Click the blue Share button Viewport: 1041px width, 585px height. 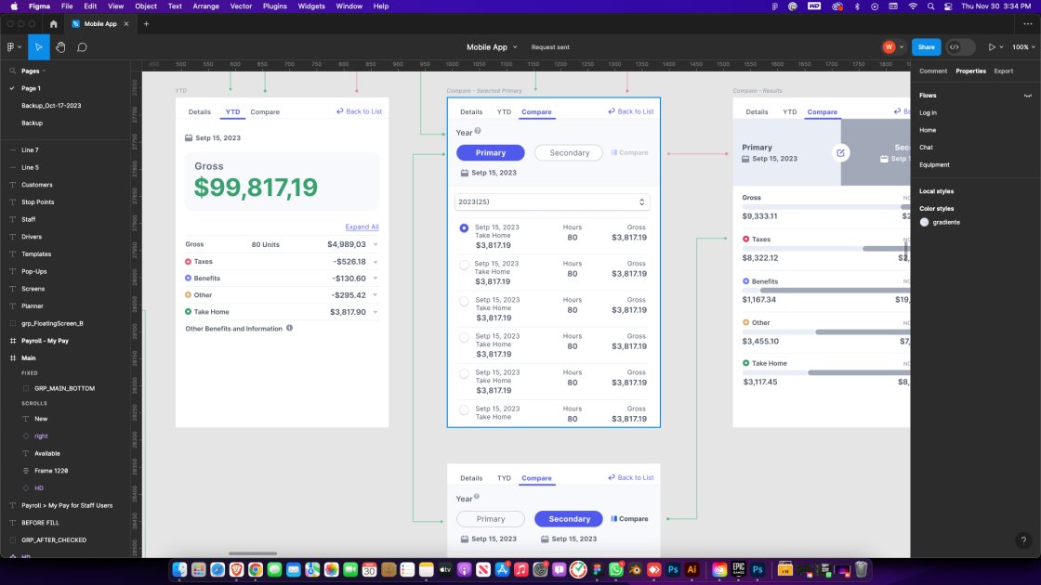(x=926, y=47)
